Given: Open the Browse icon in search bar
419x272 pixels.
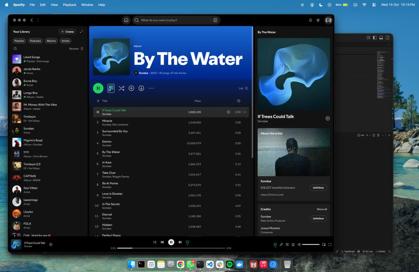Looking at the screenshot, I should click(x=215, y=20).
